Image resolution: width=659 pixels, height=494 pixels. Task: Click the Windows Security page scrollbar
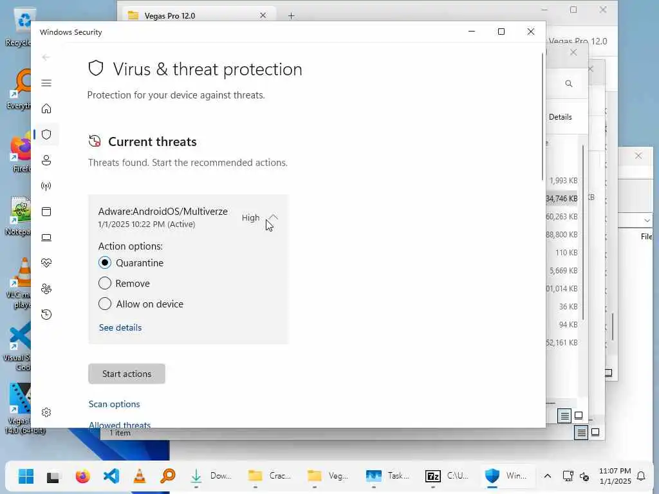pos(542,116)
